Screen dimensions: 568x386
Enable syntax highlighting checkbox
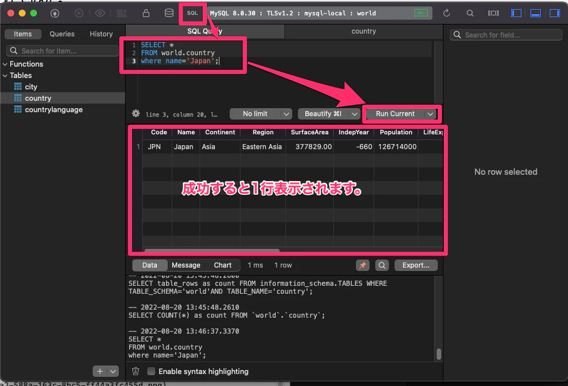click(151, 371)
